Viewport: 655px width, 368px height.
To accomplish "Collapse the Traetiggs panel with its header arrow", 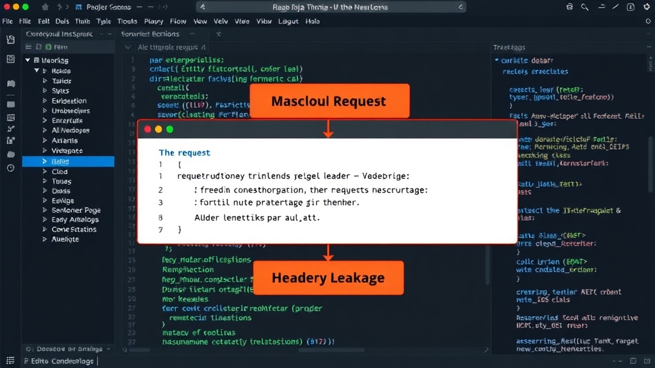I will (x=649, y=47).
